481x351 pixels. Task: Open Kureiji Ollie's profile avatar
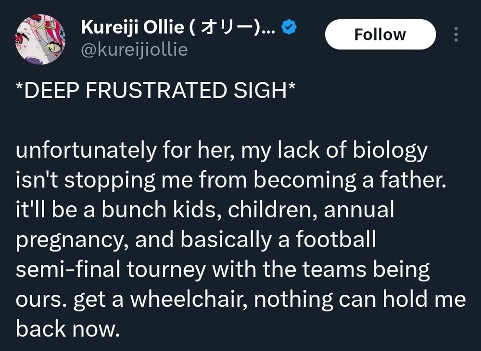tap(40, 39)
